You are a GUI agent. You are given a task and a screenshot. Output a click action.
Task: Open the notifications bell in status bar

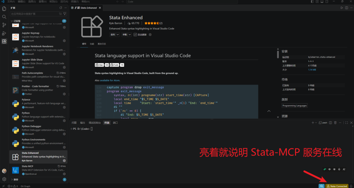(x=351, y=186)
